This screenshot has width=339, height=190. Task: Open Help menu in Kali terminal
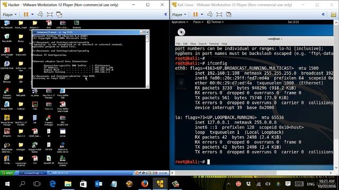coord(225,44)
